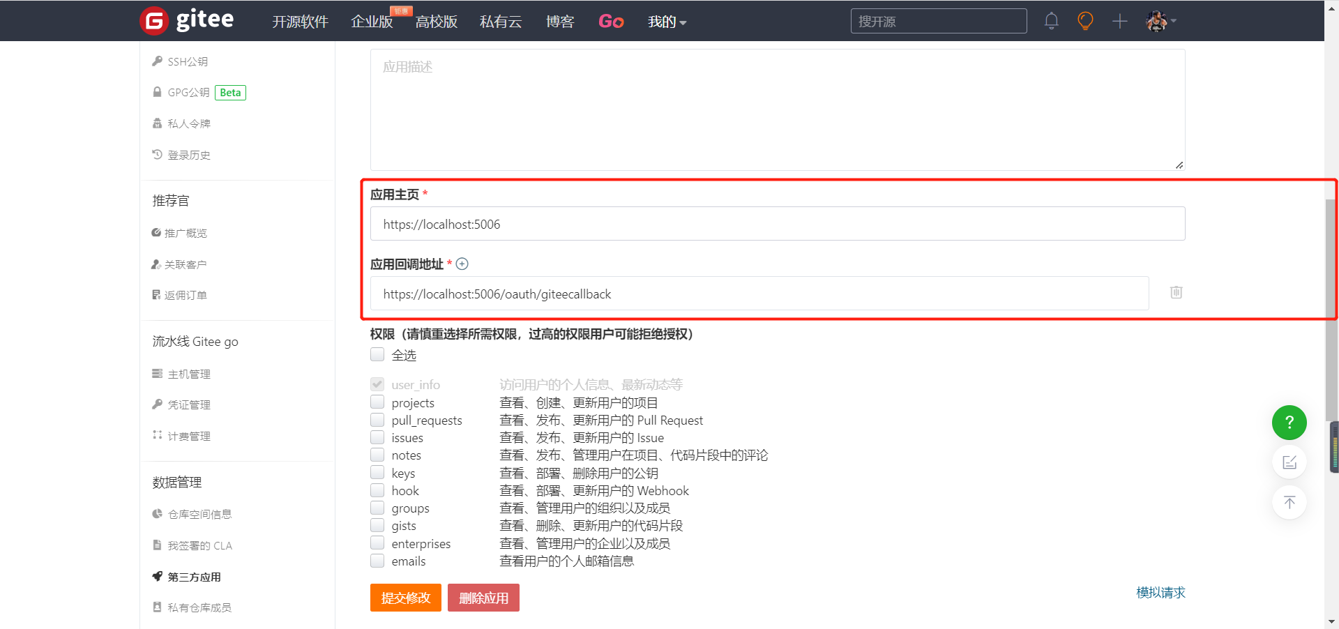Screen dimensions: 1339x629
Task: Click the plus icon in header
Action: coord(1119,22)
